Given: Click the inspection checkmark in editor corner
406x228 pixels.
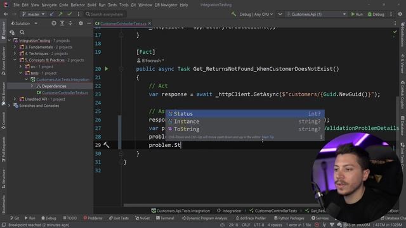Looking at the screenshot, I should [x=395, y=32].
